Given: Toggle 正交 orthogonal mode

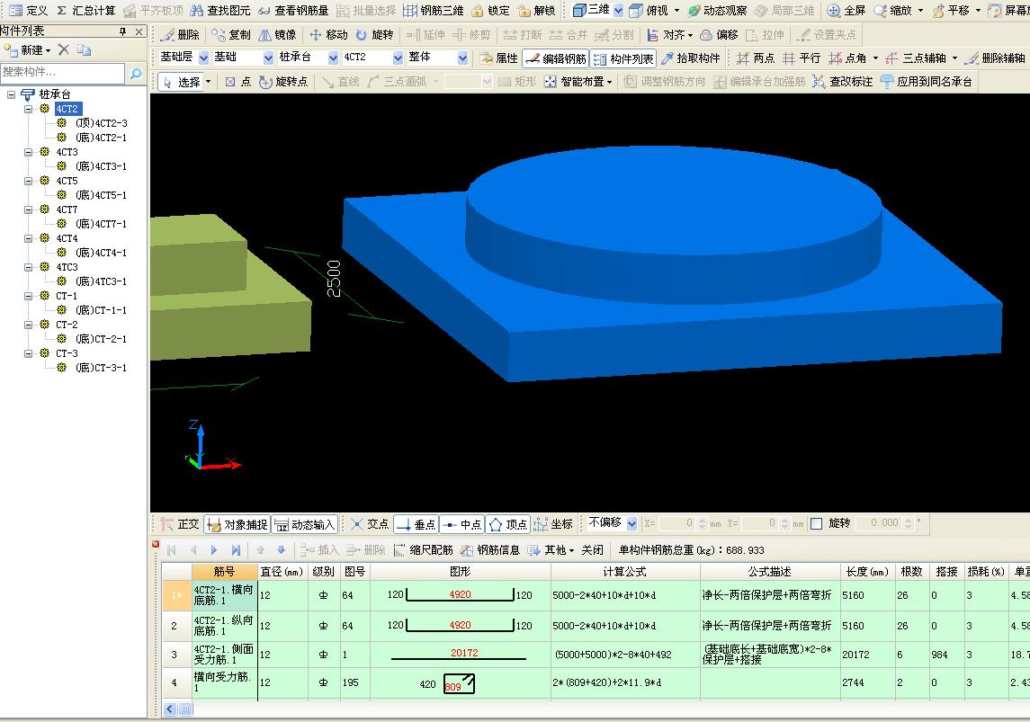Looking at the screenshot, I should click(x=180, y=524).
